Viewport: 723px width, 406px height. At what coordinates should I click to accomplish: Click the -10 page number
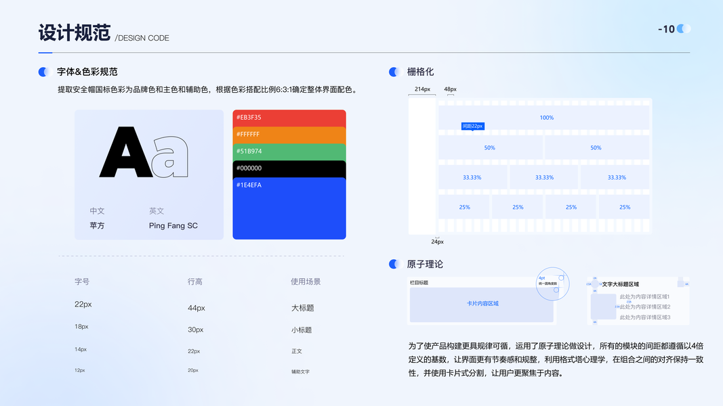(666, 29)
